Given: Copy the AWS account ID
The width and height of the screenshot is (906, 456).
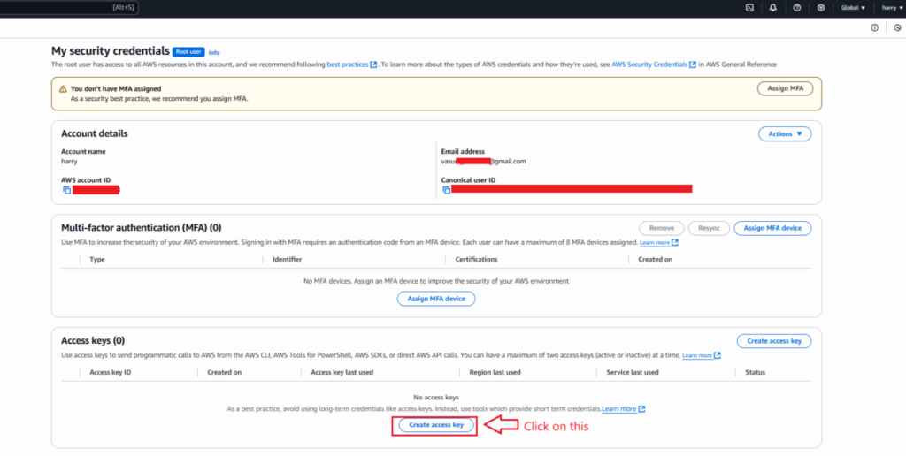Looking at the screenshot, I should point(67,190).
